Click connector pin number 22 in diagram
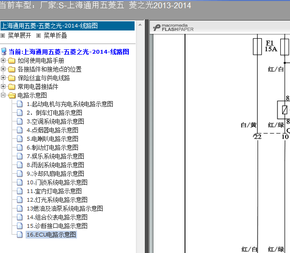Viewport: 290px width, 253px height. tap(258, 137)
